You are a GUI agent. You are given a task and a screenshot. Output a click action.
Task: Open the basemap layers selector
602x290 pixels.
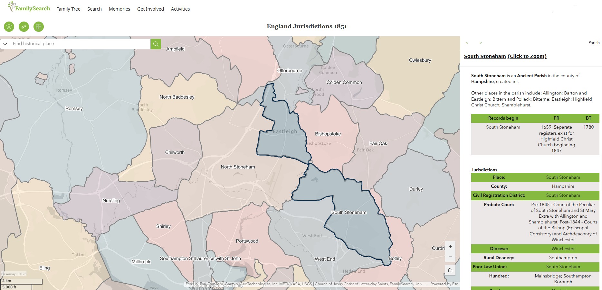pyautogui.click(x=8, y=27)
